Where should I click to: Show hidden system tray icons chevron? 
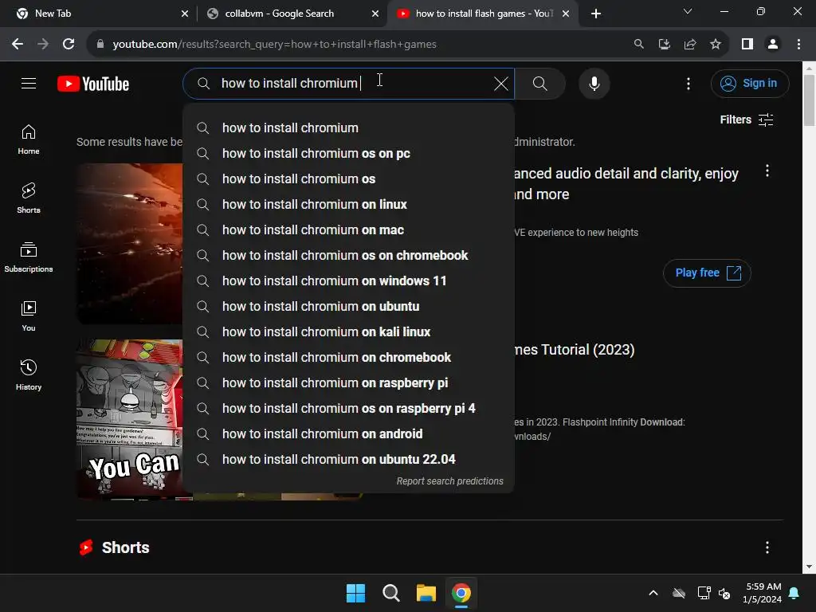(653, 593)
